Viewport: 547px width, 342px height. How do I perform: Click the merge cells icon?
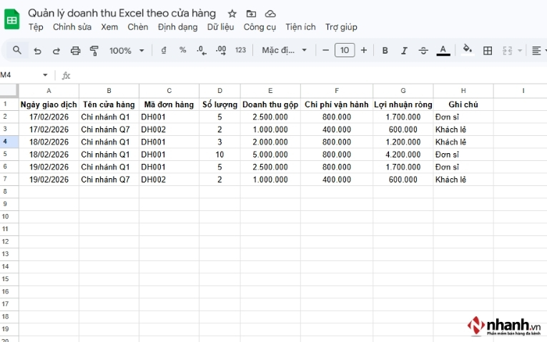507,51
